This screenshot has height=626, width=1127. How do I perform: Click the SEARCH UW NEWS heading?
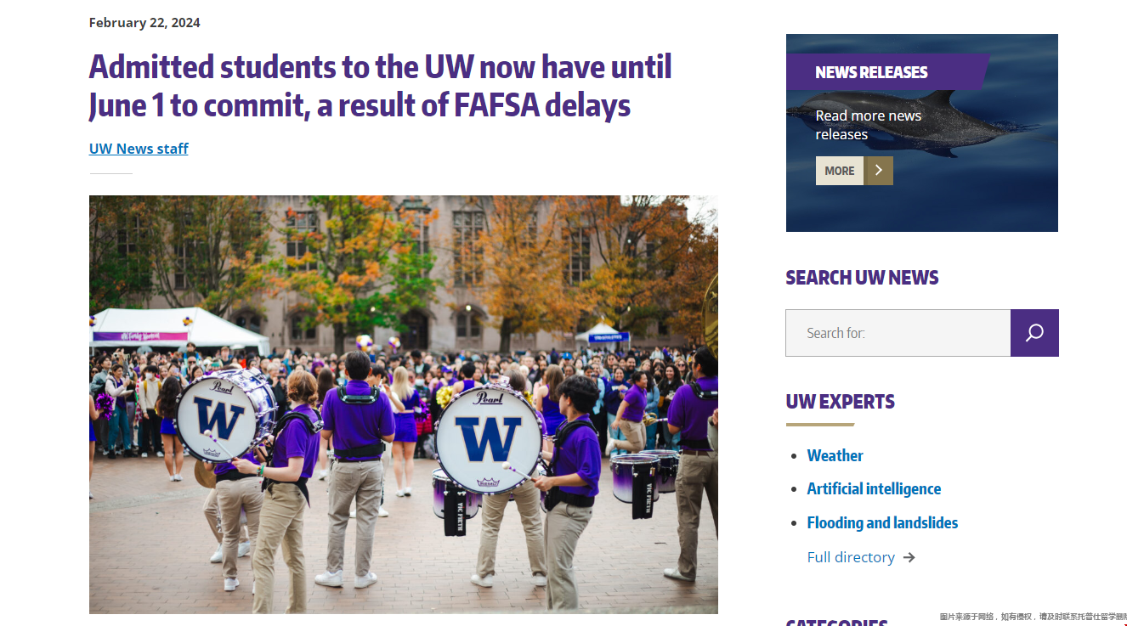[x=862, y=278]
